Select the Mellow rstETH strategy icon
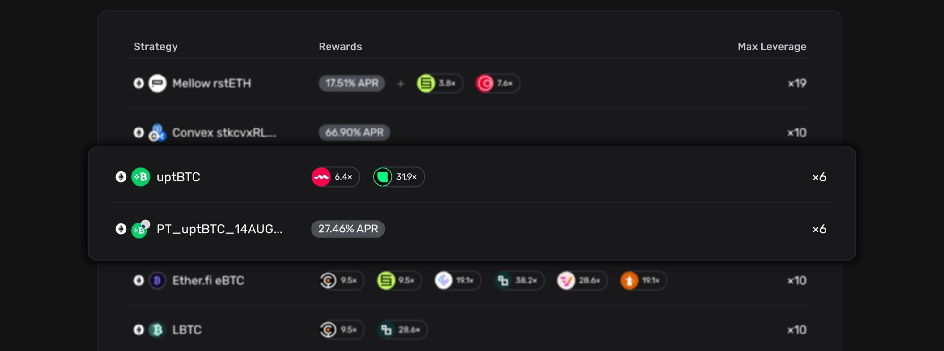The height and width of the screenshot is (351, 944). click(158, 83)
